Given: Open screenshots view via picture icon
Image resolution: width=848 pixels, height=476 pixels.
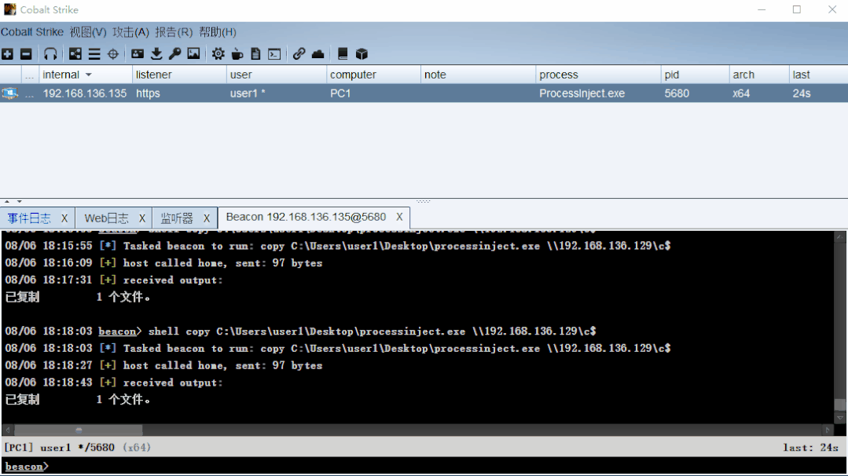Looking at the screenshot, I should coord(193,54).
